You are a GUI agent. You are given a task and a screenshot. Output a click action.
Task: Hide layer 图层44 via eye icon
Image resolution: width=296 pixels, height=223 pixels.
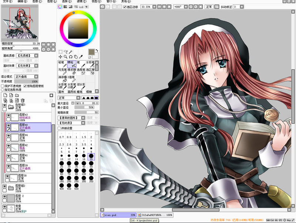[x=8, y=135]
